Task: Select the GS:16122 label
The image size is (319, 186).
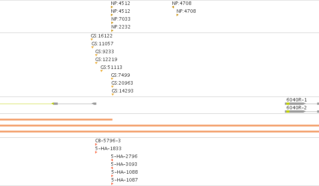Action: [x=102, y=36]
